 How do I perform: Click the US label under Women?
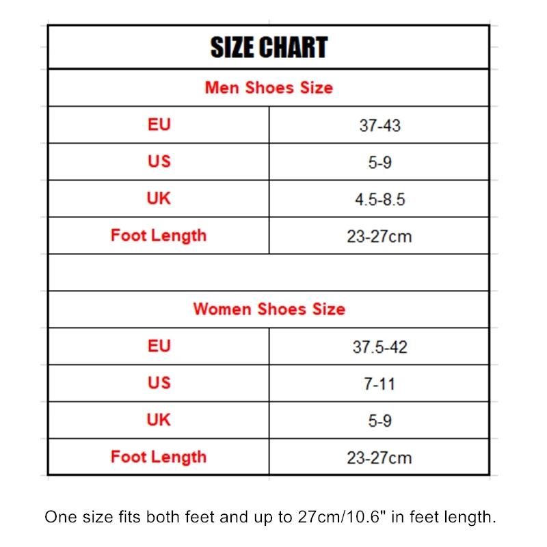tap(159, 383)
